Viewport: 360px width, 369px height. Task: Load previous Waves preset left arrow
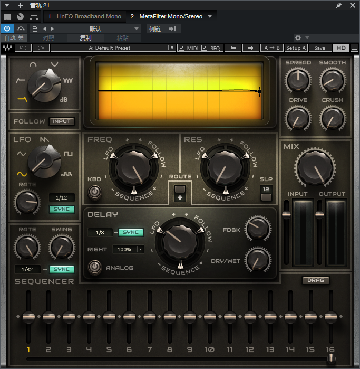(233, 48)
